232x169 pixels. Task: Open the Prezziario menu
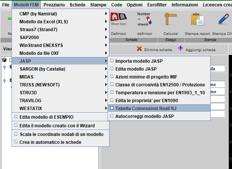[x=54, y=5]
